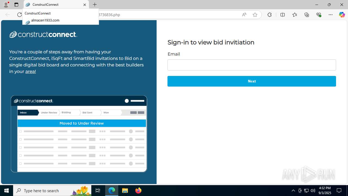This screenshot has height=196, width=348.
Task: Open the notification center
Action: pos(339,191)
